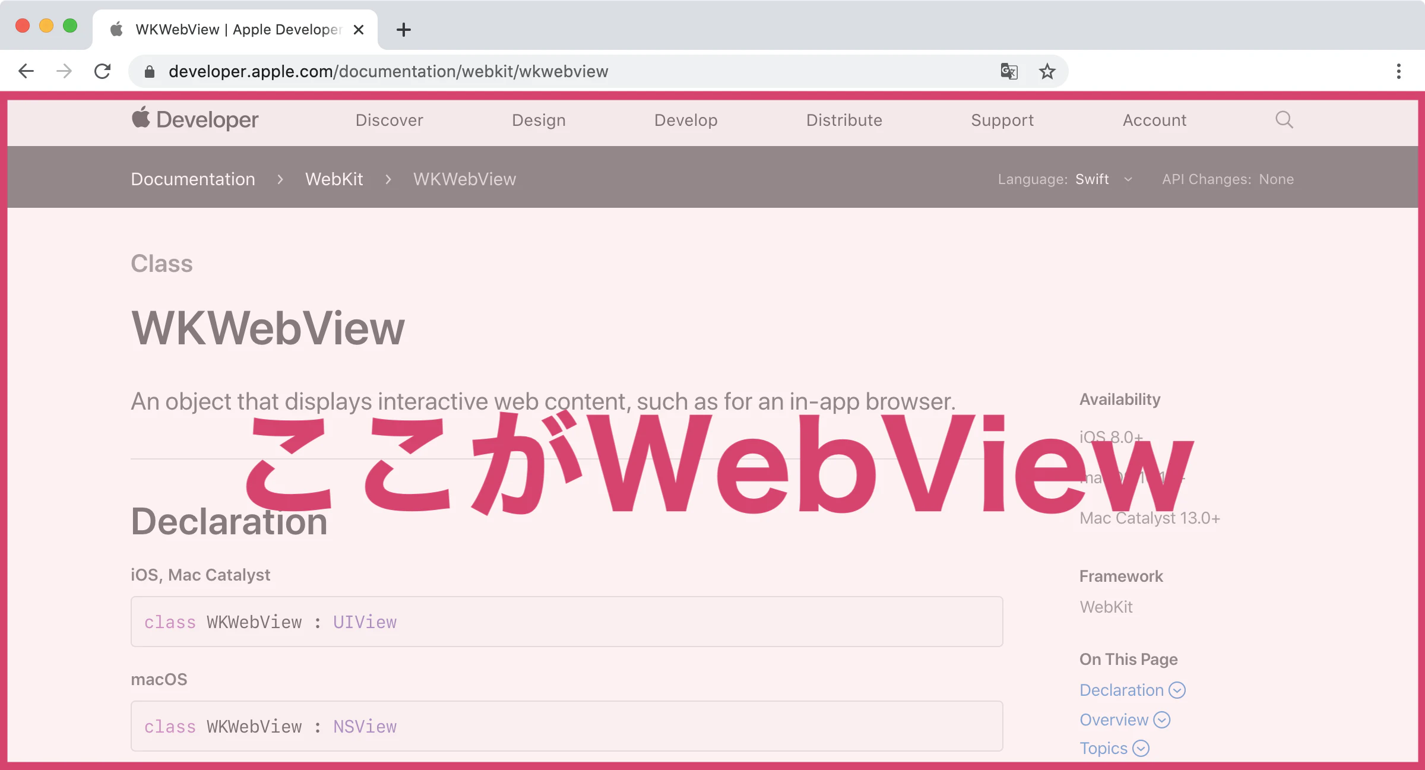
Task: Click the browser back arrow
Action: (x=26, y=71)
